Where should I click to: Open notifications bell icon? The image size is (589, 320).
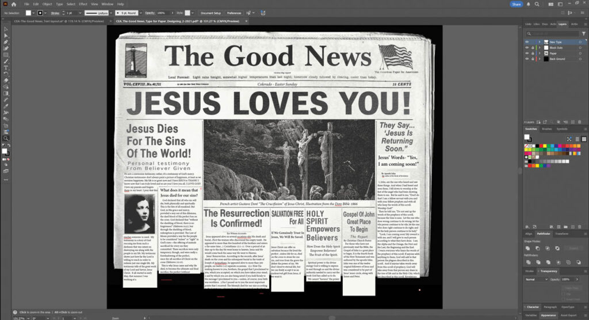[x=528, y=4]
